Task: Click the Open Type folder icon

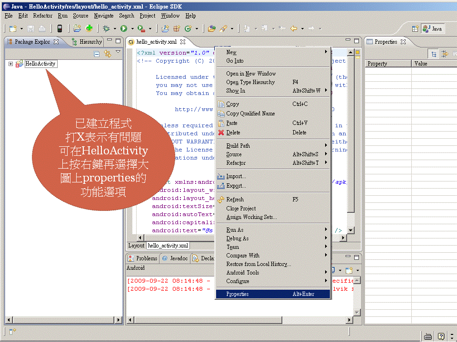Action: (x=212, y=28)
